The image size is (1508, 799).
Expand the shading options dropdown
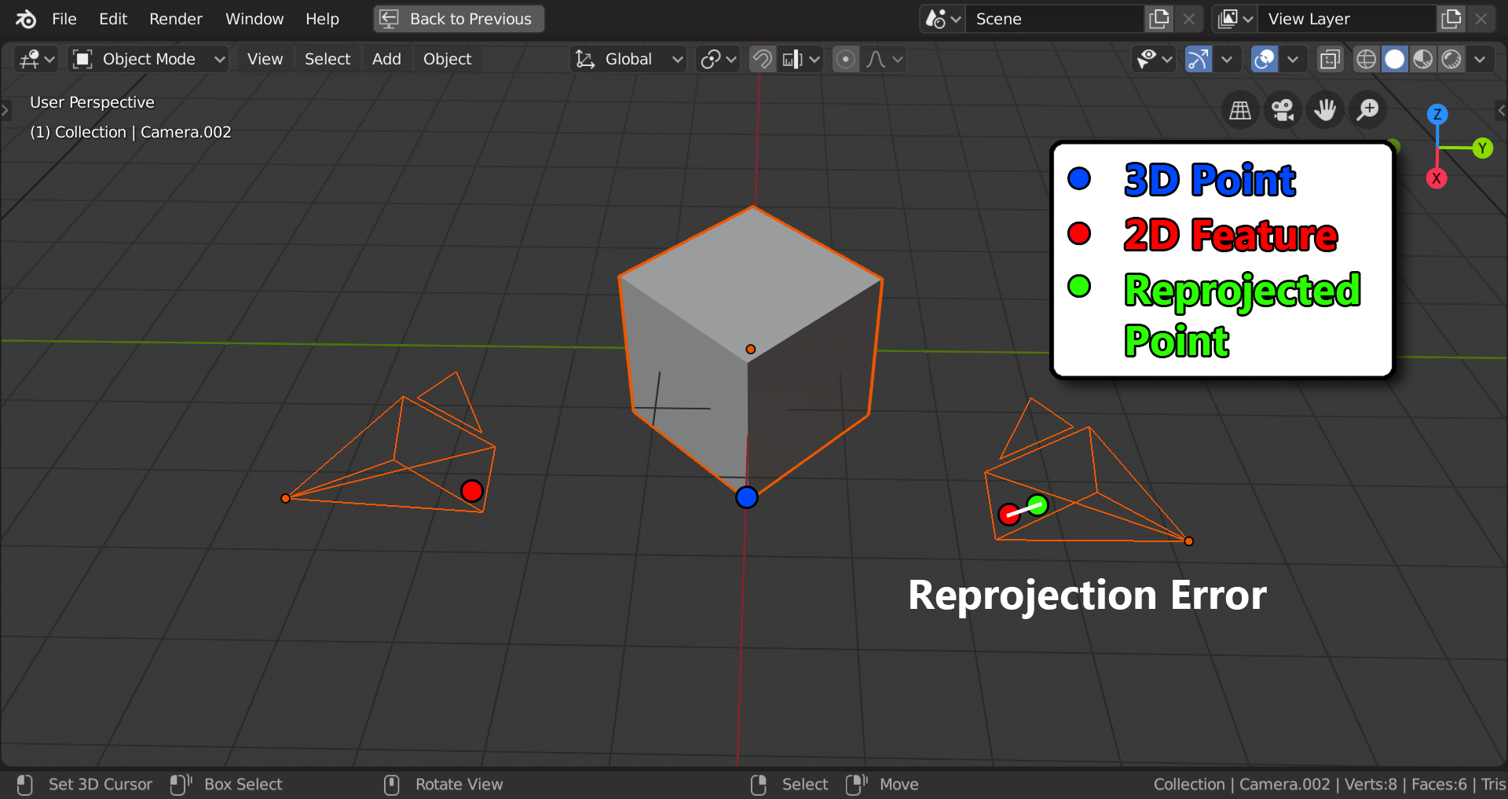1480,59
